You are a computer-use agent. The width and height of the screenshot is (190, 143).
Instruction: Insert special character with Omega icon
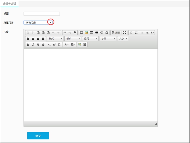point(107,33)
